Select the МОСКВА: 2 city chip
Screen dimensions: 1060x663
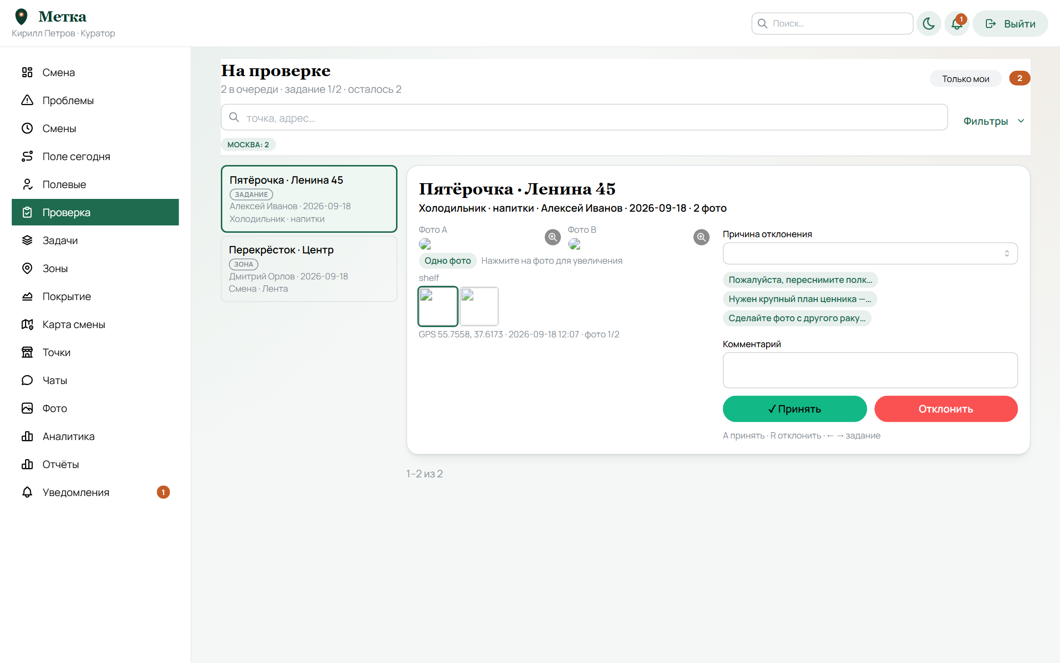248,145
